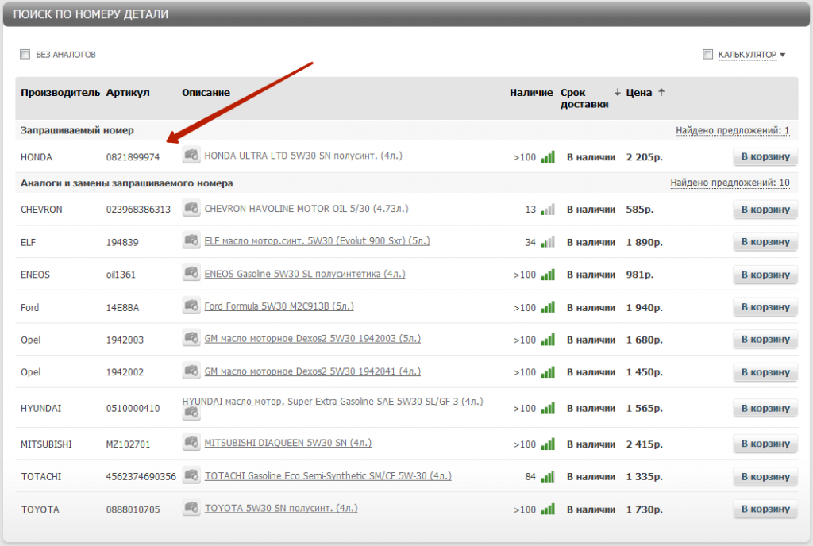This screenshot has width=813, height=546.
Task: Sort by 'Цена' column header
Action: pos(639,93)
